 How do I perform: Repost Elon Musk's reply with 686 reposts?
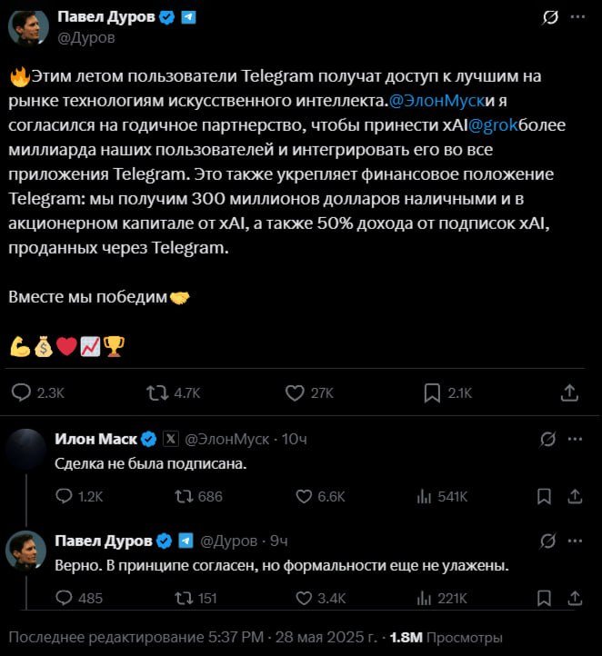tap(183, 496)
